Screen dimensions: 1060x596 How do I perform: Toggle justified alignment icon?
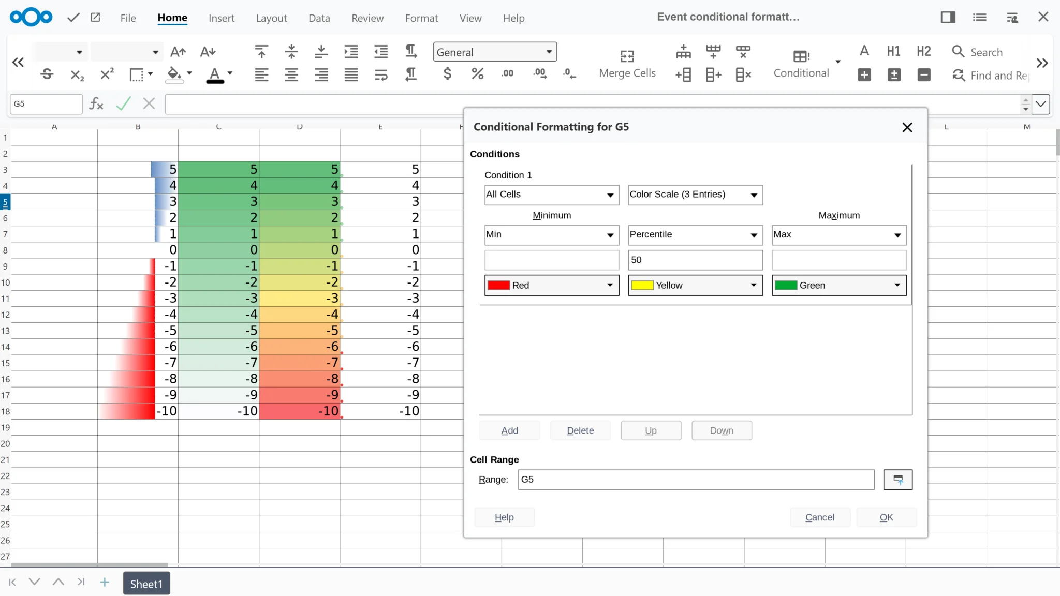(x=351, y=75)
